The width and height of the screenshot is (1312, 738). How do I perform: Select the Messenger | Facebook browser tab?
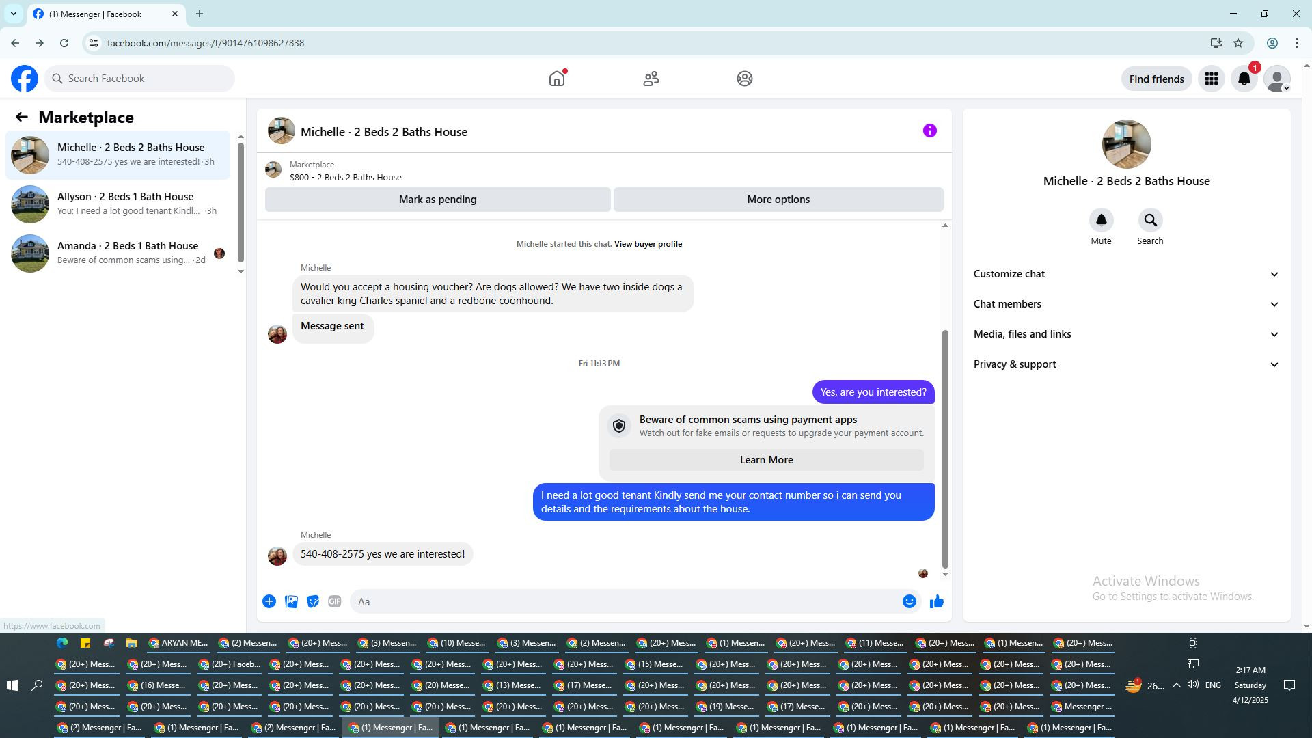coord(106,14)
